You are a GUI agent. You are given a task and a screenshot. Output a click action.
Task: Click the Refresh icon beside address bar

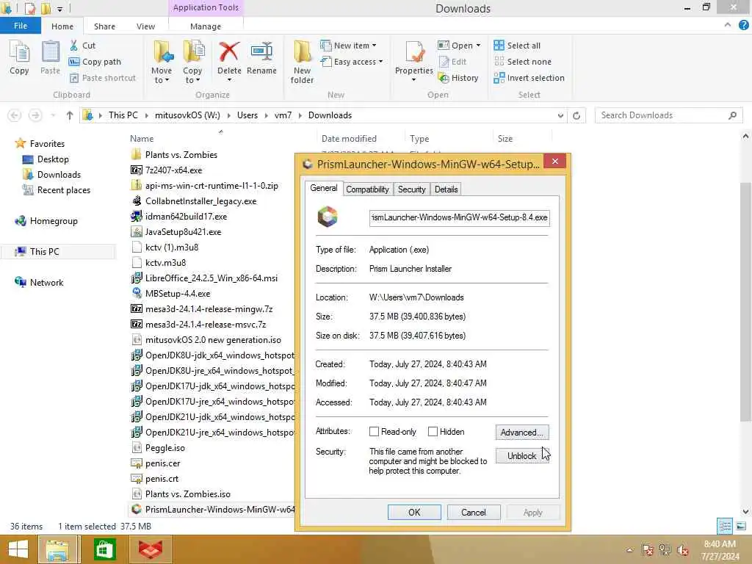(576, 115)
